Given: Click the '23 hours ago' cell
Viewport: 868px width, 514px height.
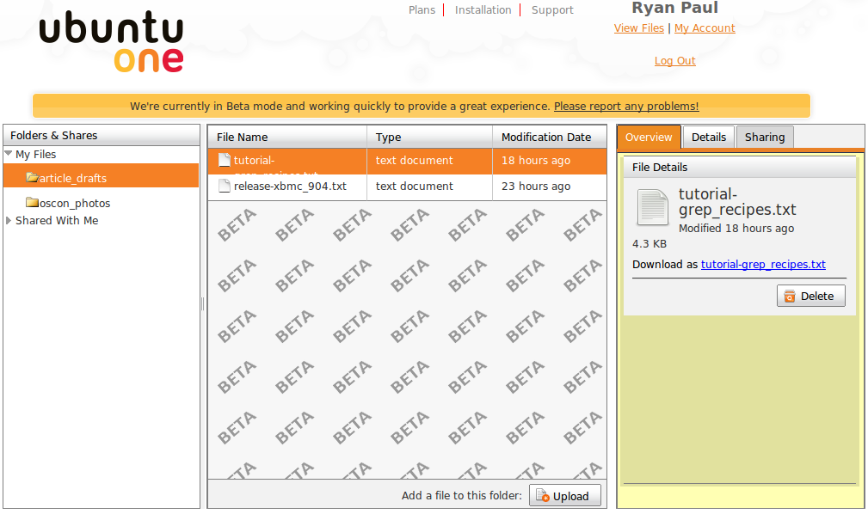Looking at the screenshot, I should click(x=536, y=187).
